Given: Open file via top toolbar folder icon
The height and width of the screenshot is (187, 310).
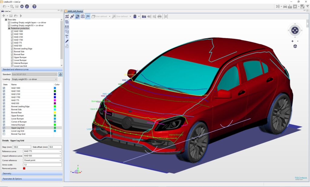Looking at the screenshot, I should [4, 7].
